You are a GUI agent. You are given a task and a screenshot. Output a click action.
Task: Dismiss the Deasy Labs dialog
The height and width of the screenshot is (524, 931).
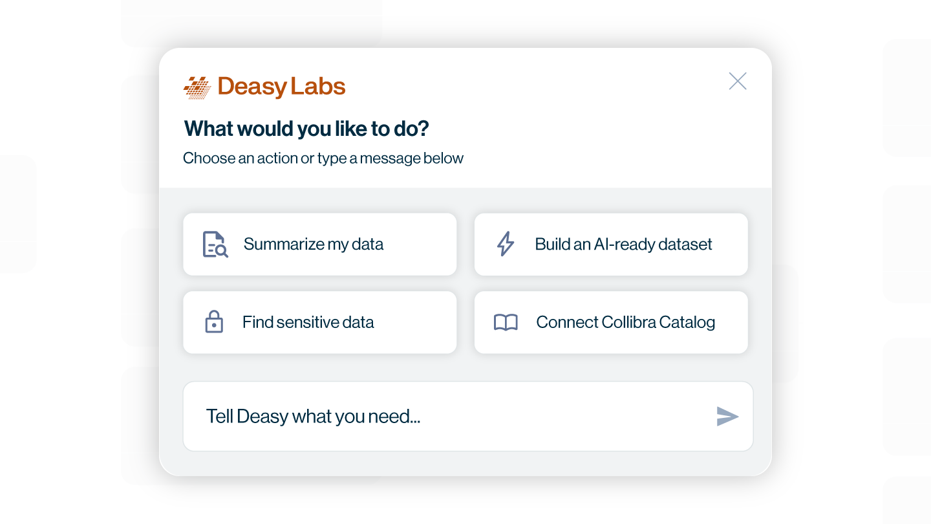click(738, 81)
